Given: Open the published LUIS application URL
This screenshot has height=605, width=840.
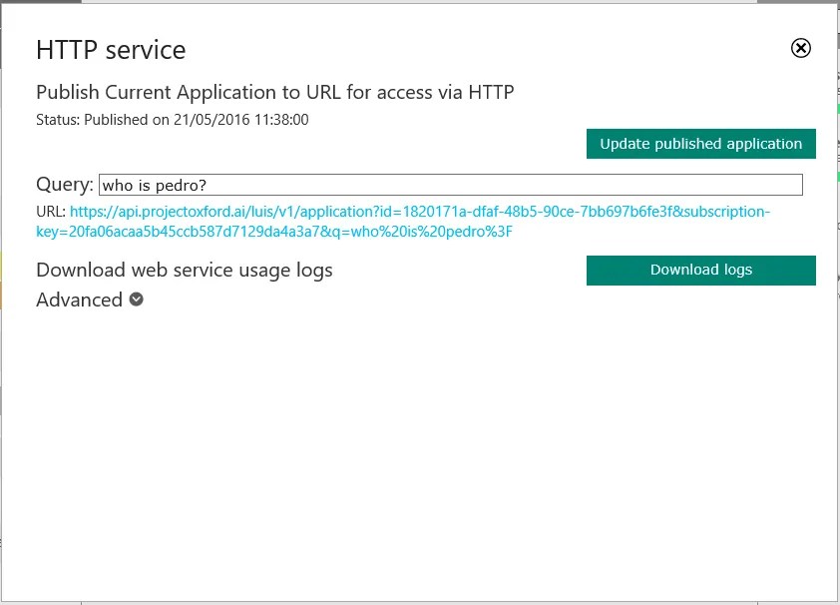Looking at the screenshot, I should click(x=403, y=222).
